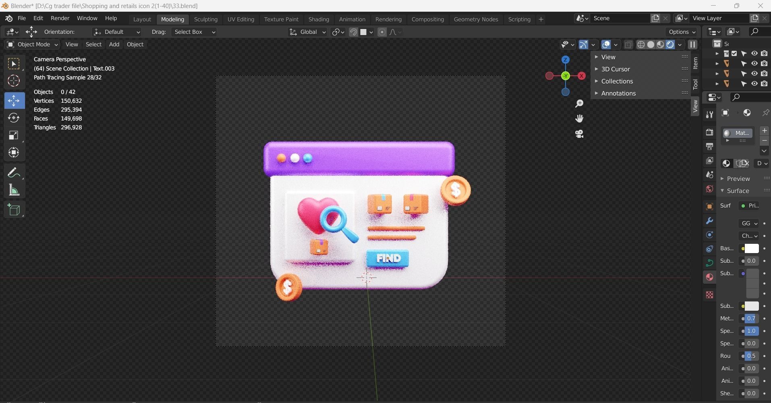Image resolution: width=771 pixels, height=403 pixels.
Task: Click the toggle camera view icon
Action: pos(579,134)
